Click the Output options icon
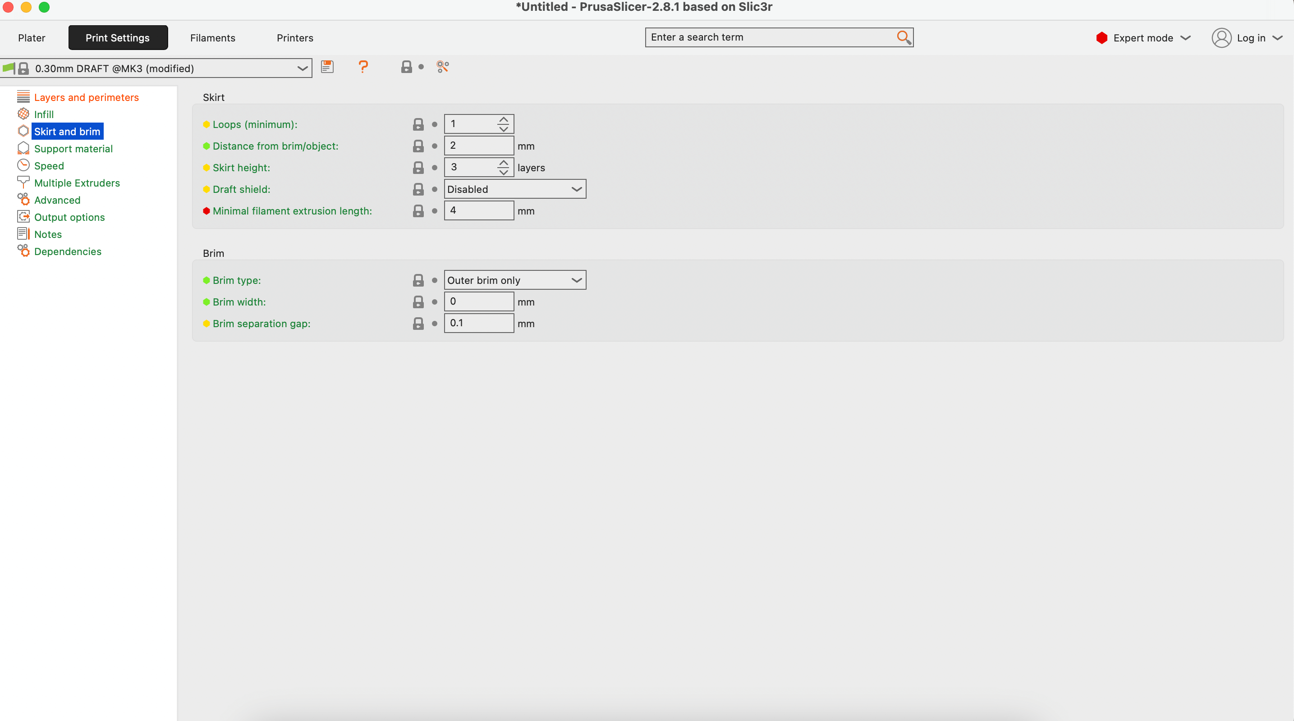Viewport: 1294px width, 721px height. tap(23, 216)
